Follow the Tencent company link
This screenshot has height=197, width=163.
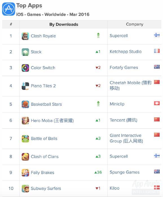124,120
